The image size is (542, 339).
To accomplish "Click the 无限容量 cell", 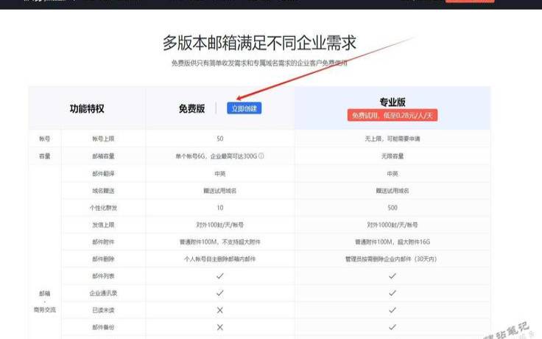I will click(393, 156).
